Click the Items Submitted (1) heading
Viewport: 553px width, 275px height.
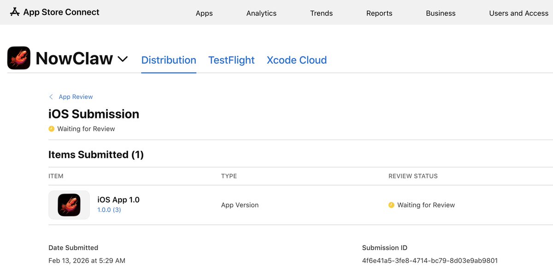pyautogui.click(x=96, y=155)
